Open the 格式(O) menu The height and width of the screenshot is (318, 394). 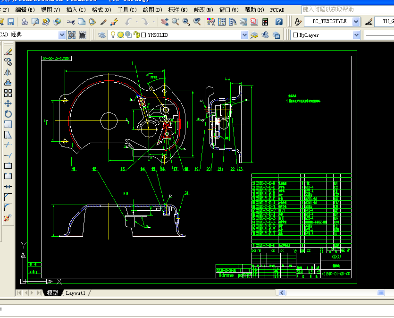pos(101,10)
